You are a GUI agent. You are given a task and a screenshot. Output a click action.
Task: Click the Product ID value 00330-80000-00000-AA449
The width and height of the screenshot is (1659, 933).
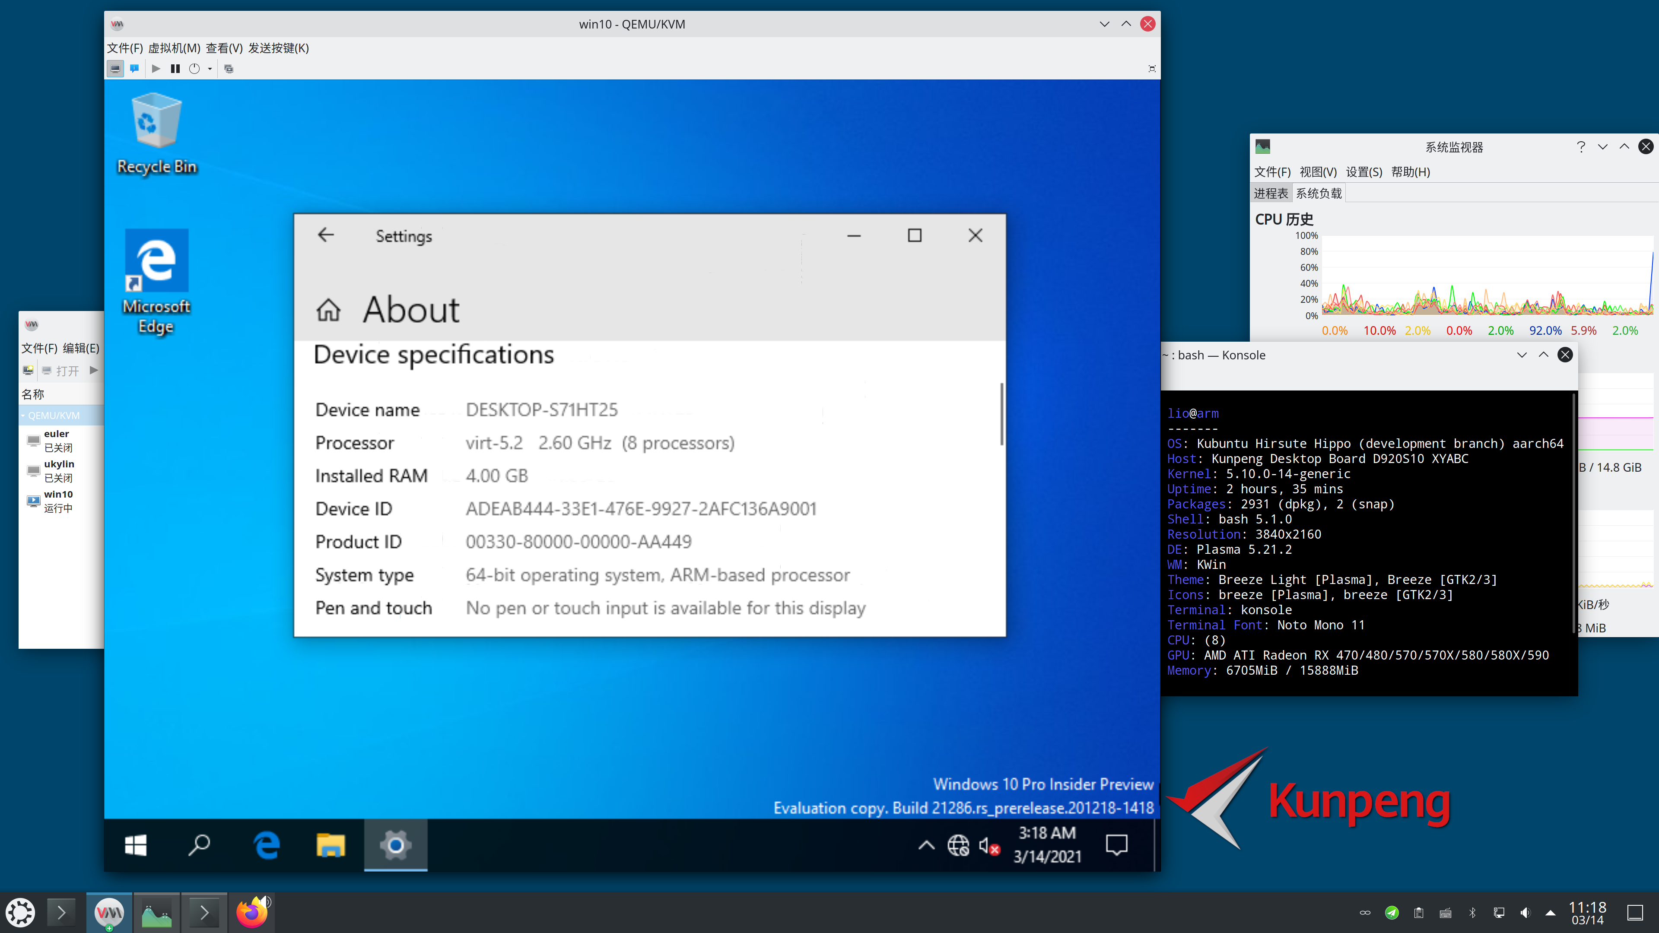pyautogui.click(x=578, y=542)
